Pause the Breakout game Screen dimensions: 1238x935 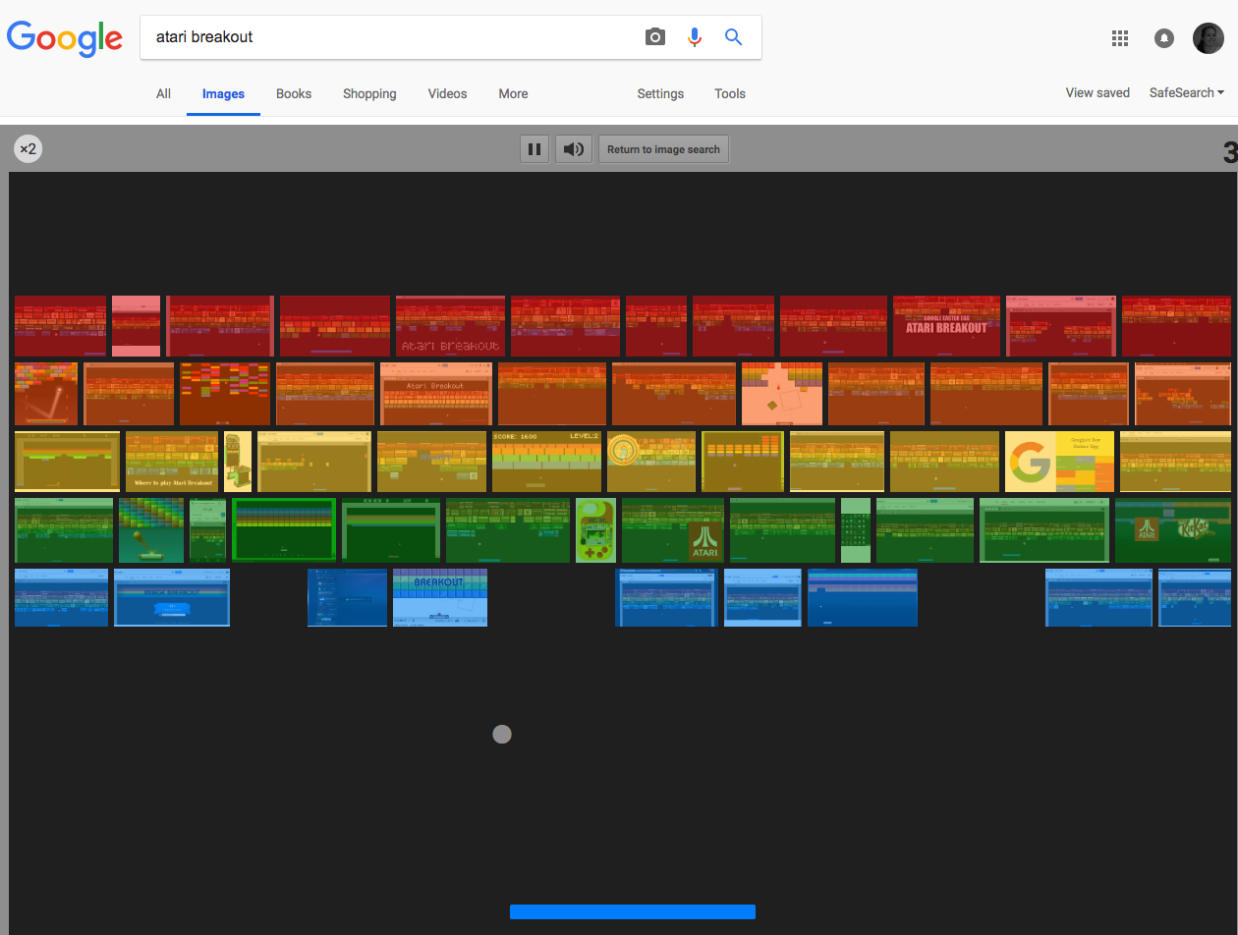coord(535,149)
